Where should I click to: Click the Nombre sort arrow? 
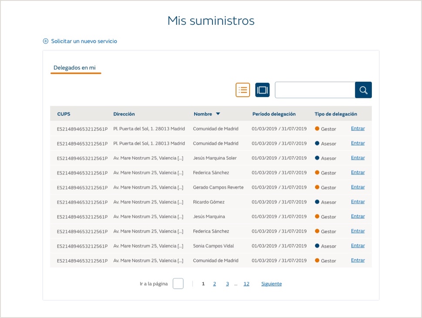coord(218,114)
